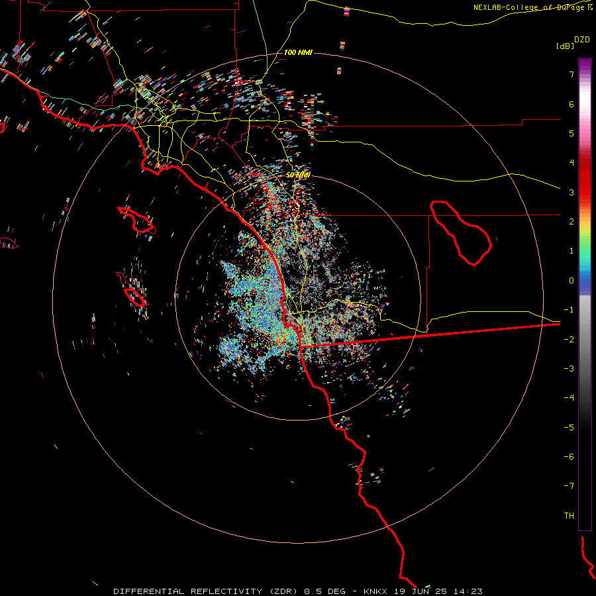The height and width of the screenshot is (596, 596).
Task: Click the -2 value on color scale
Action: pyautogui.click(x=569, y=339)
